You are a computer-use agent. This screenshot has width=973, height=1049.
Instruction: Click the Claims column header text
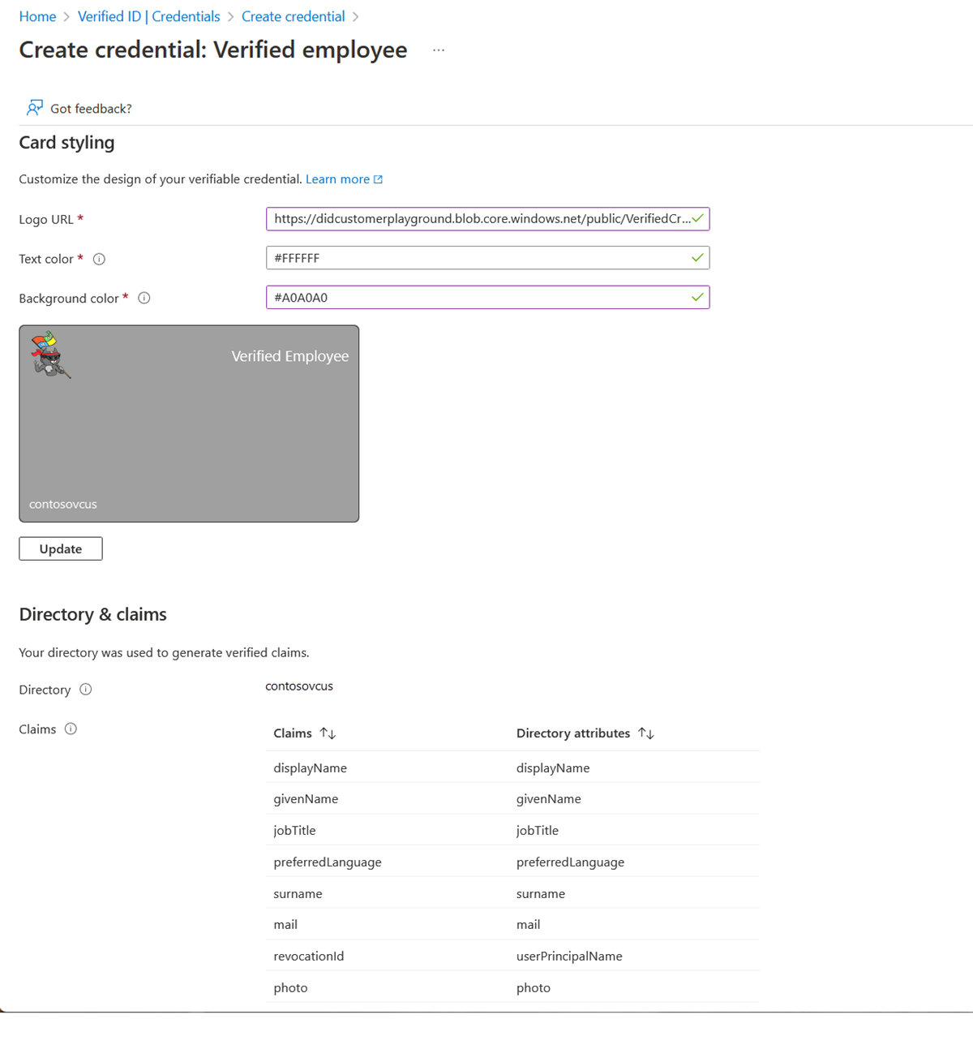(293, 733)
